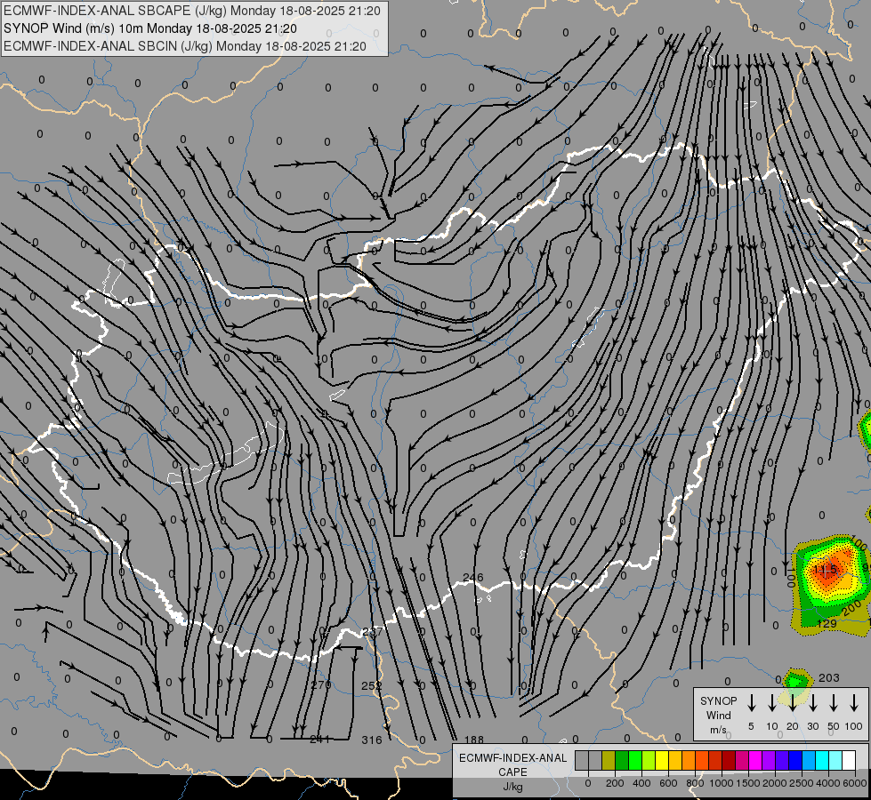Click the 4000 tick label in CAPE legend
The width and height of the screenshot is (871, 800).
pyautogui.click(x=828, y=783)
